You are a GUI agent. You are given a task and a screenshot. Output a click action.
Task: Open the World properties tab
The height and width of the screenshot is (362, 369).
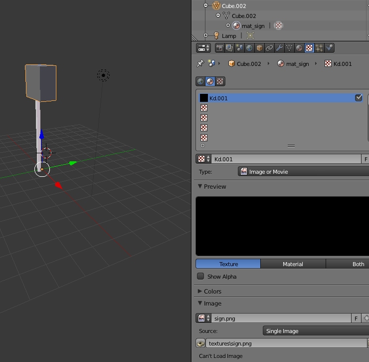tap(249, 48)
